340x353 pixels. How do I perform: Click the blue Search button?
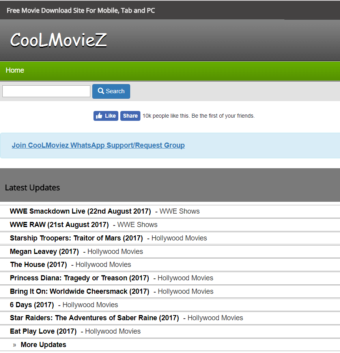pyautogui.click(x=111, y=91)
